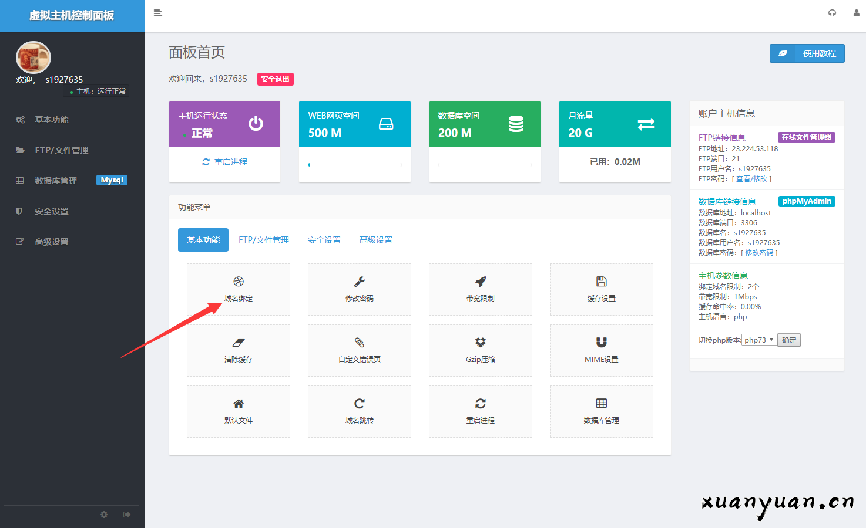Open the user account icon top right
Screen dimensions: 866x528
pyautogui.click(x=857, y=12)
